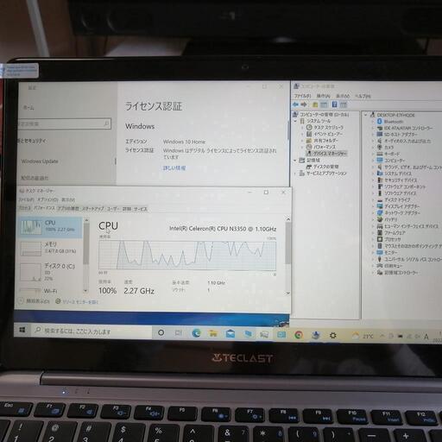Click the back arrow in Computer Management toolbar
This screenshot has height=442, width=442.
click(x=295, y=104)
